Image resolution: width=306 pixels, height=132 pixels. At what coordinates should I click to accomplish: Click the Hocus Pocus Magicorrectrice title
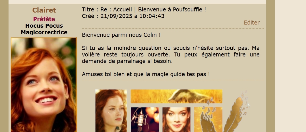pyautogui.click(x=44, y=29)
